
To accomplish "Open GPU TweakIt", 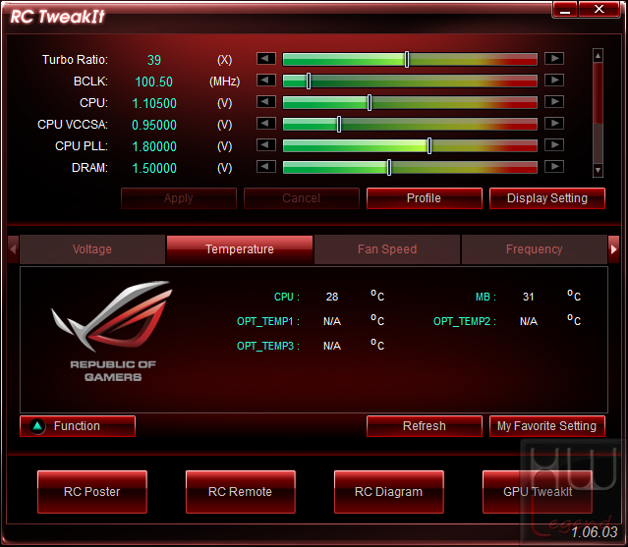I will [538, 492].
